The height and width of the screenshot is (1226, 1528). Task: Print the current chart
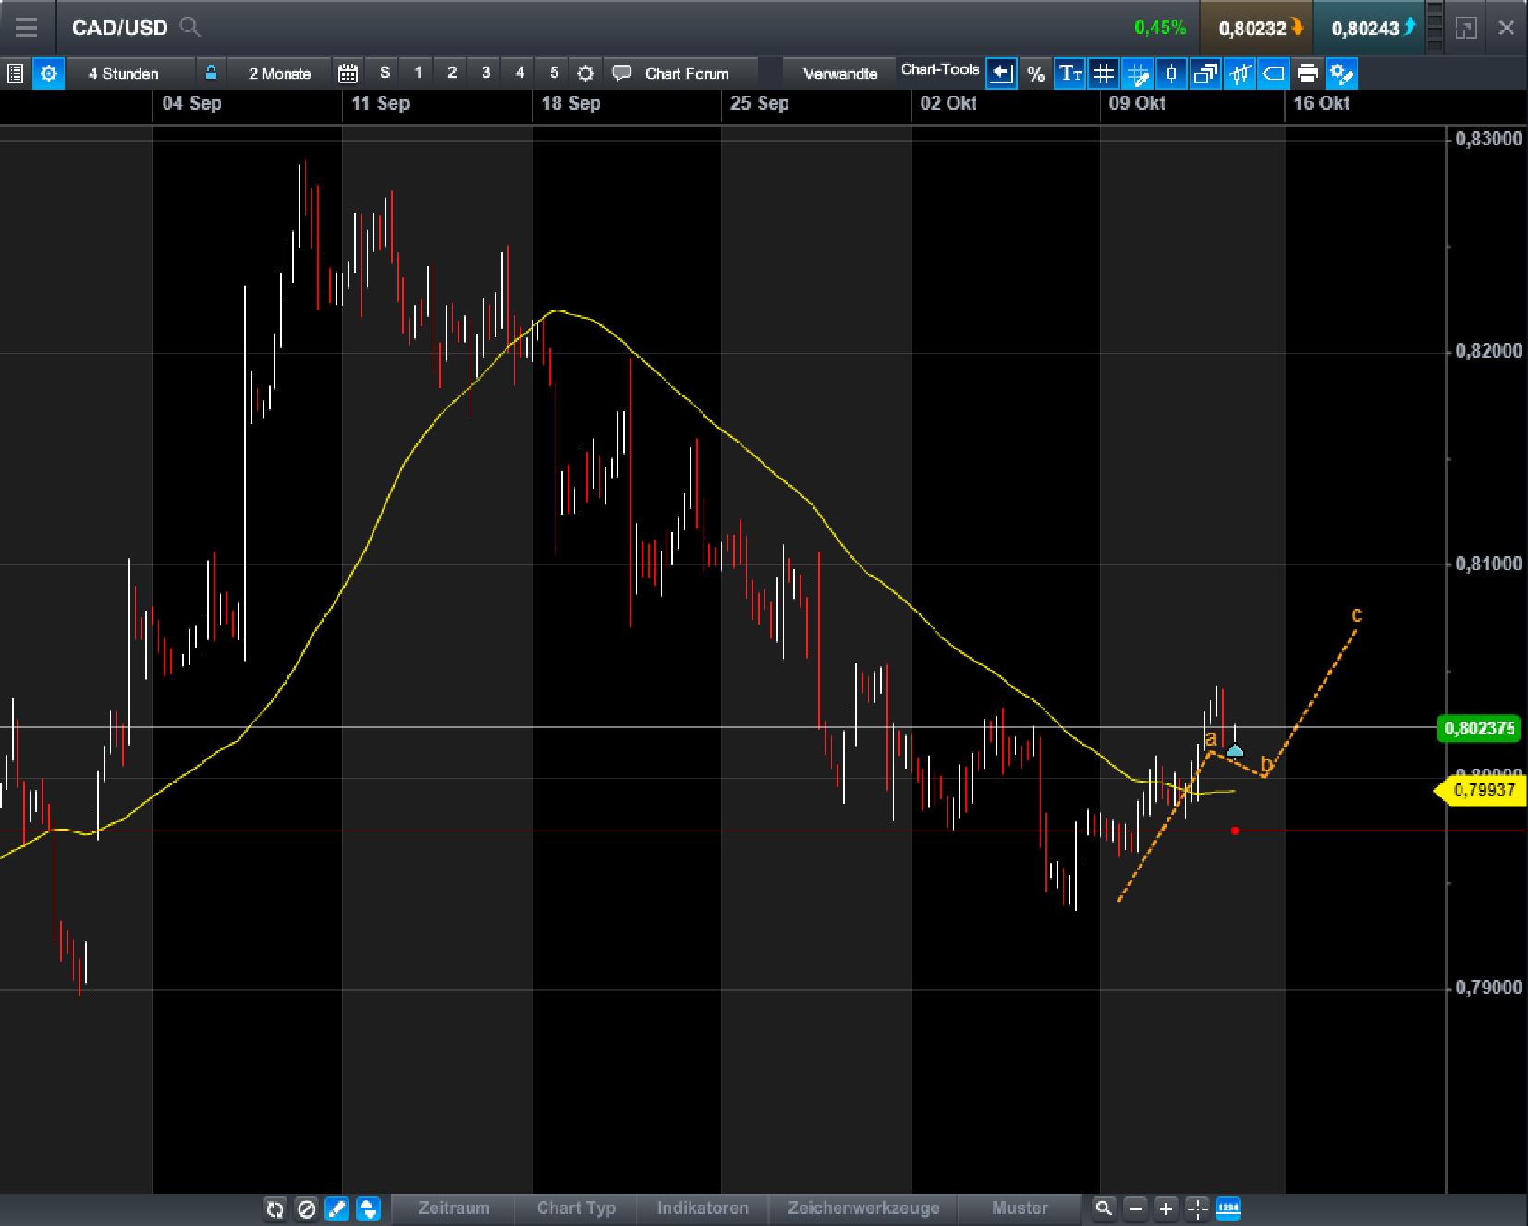pyautogui.click(x=1308, y=73)
